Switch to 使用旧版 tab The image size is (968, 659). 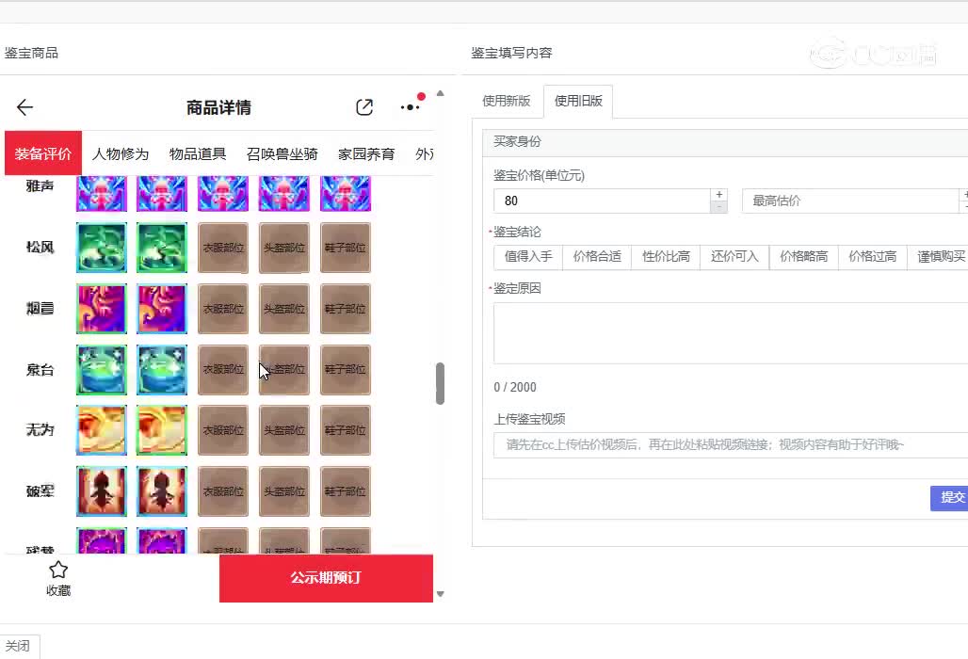coord(578,101)
